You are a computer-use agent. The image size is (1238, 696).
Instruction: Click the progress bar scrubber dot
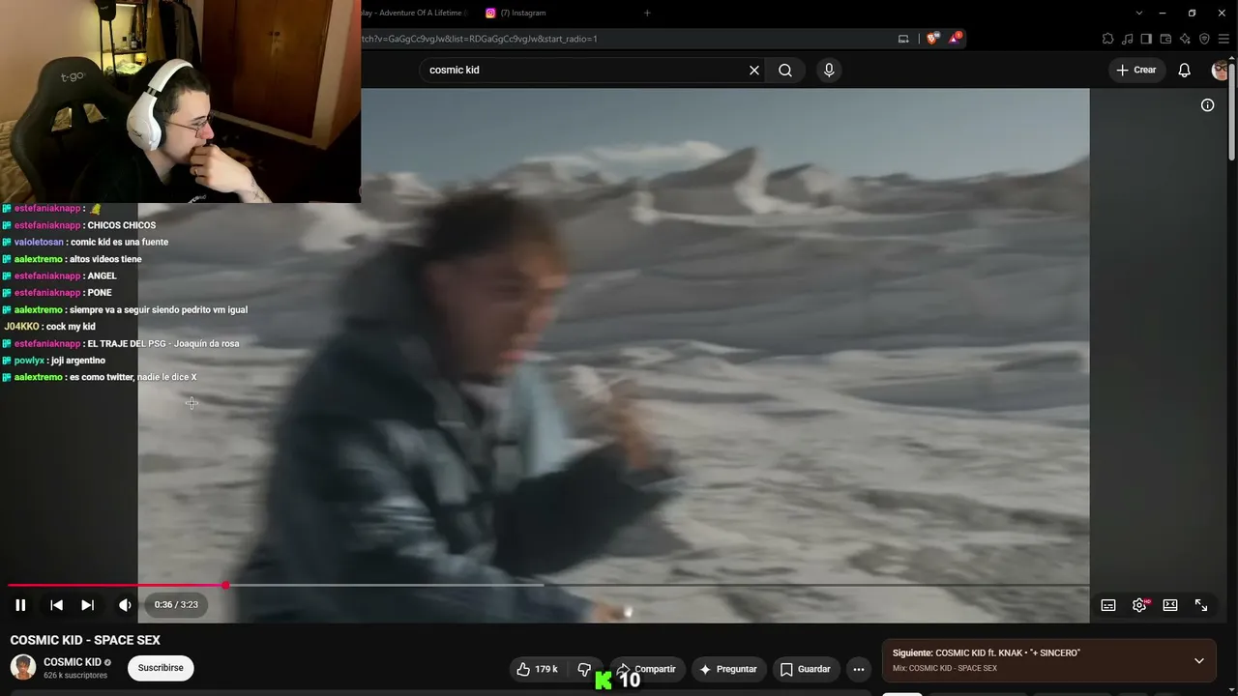click(x=225, y=585)
